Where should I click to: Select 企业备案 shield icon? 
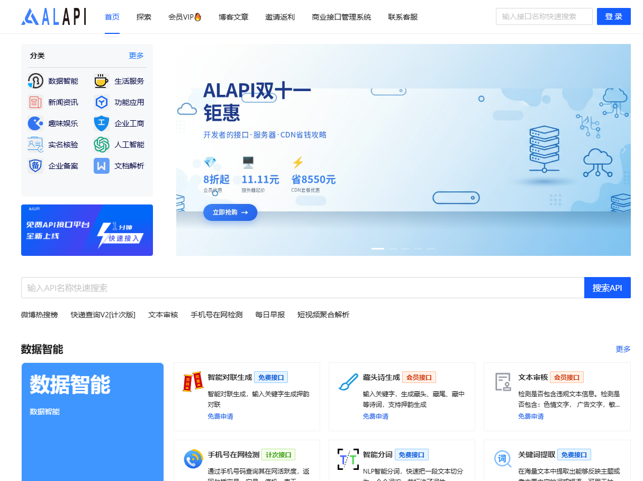[x=35, y=166]
